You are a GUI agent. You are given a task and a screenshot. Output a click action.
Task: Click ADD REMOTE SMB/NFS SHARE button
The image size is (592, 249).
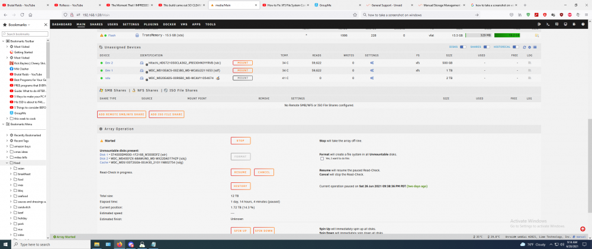121,114
